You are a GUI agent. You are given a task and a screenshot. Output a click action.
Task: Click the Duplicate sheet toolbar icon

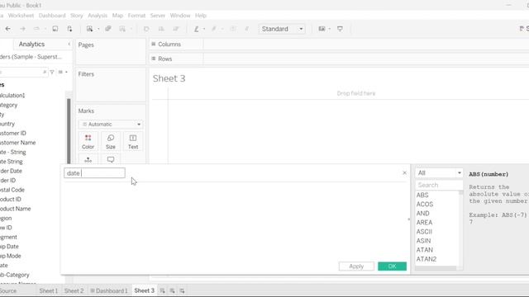(108, 29)
